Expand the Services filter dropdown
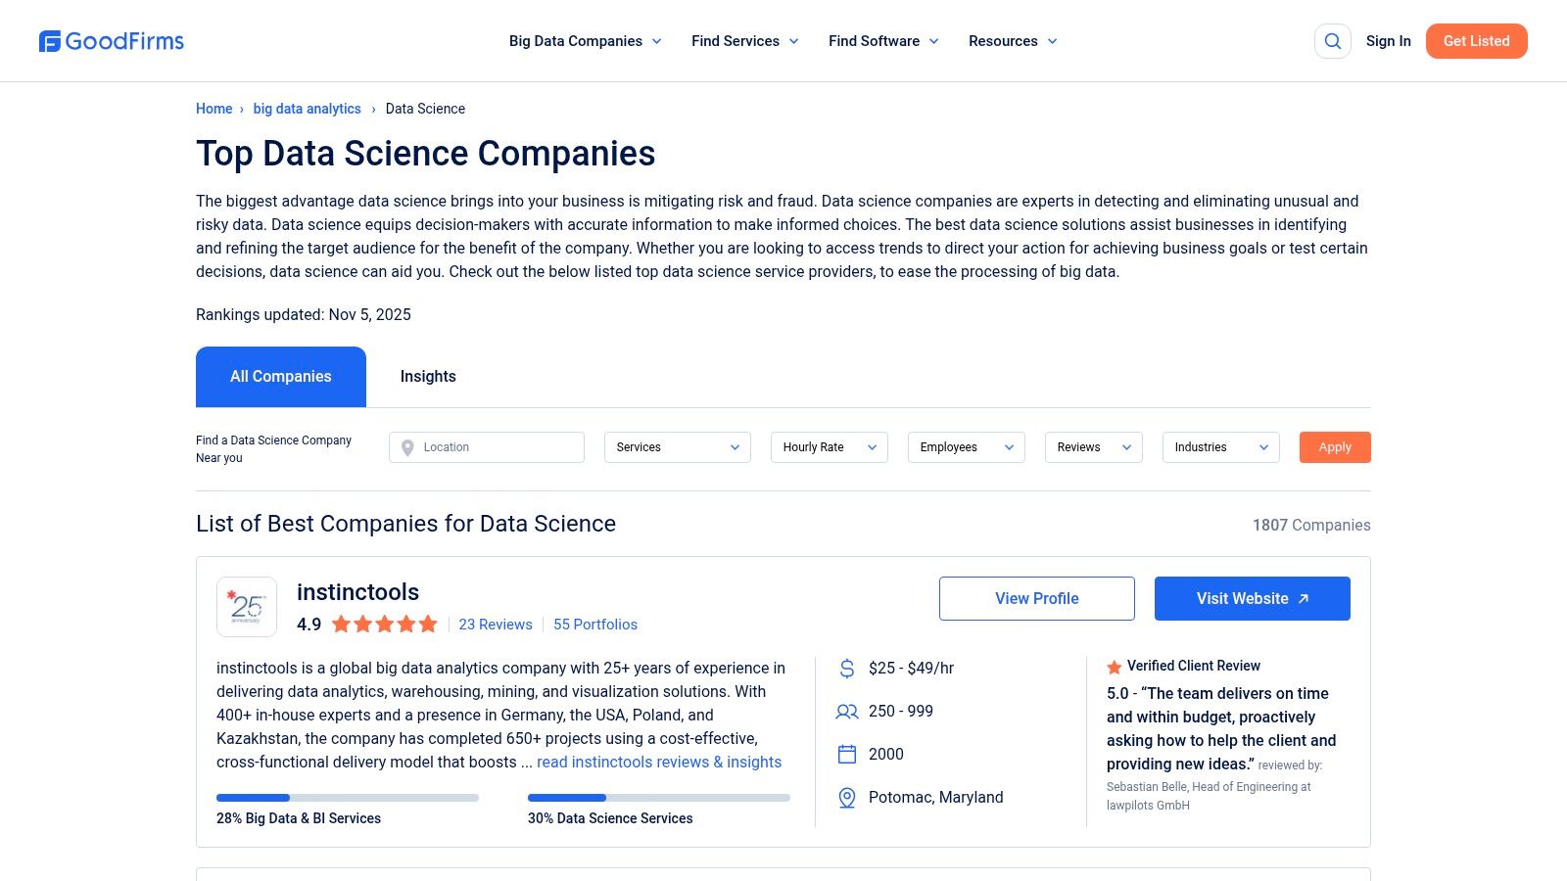This screenshot has height=881, width=1567. coord(677,447)
